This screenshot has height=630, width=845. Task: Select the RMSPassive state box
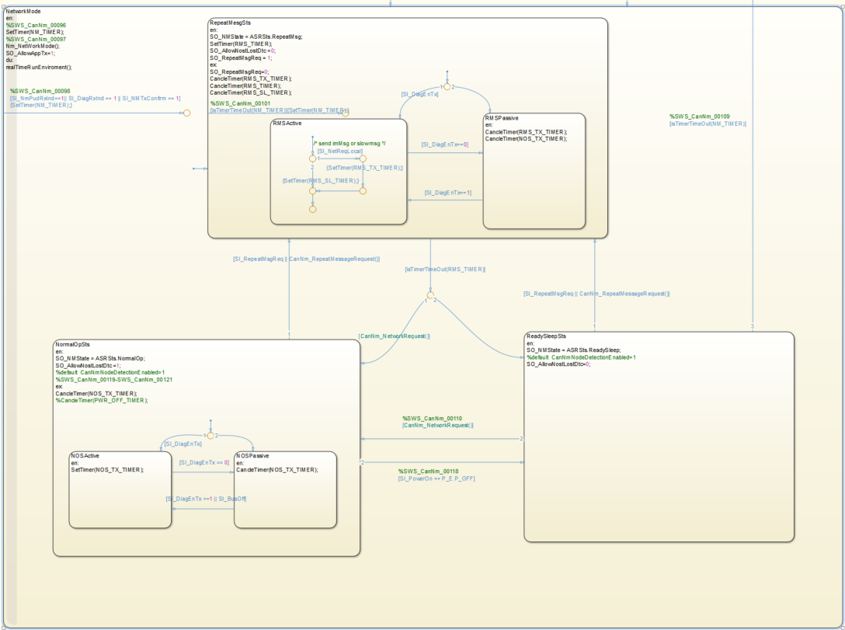[534, 171]
